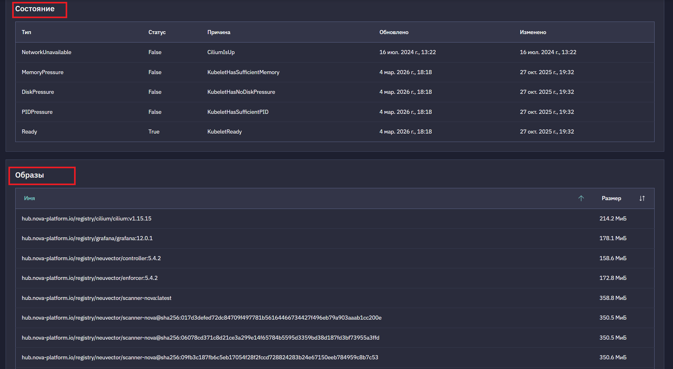The image size is (673, 369).
Task: Click the Имя column header
Action: tap(29, 198)
